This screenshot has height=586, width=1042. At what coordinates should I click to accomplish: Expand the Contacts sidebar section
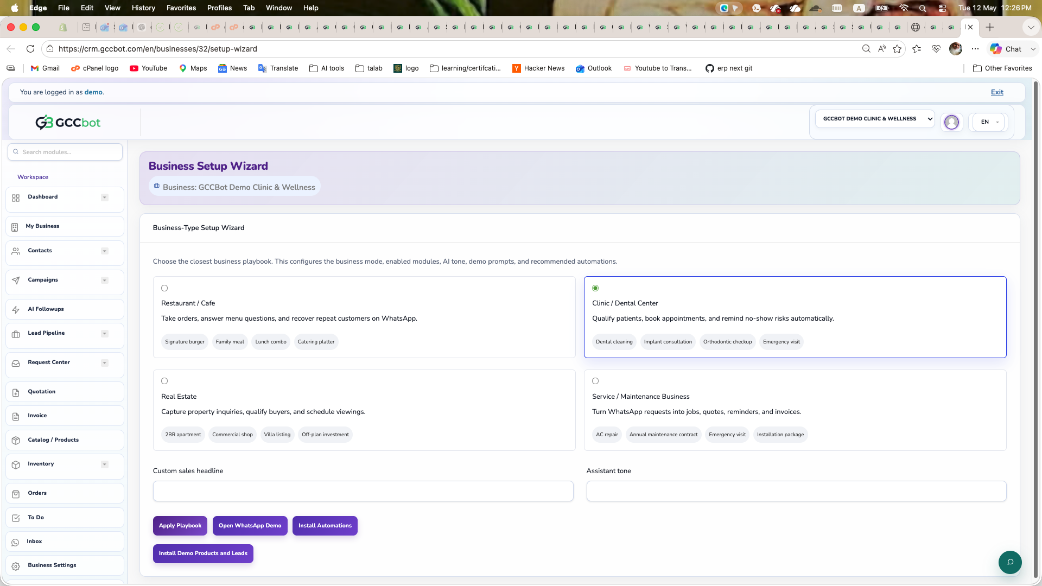pos(105,251)
